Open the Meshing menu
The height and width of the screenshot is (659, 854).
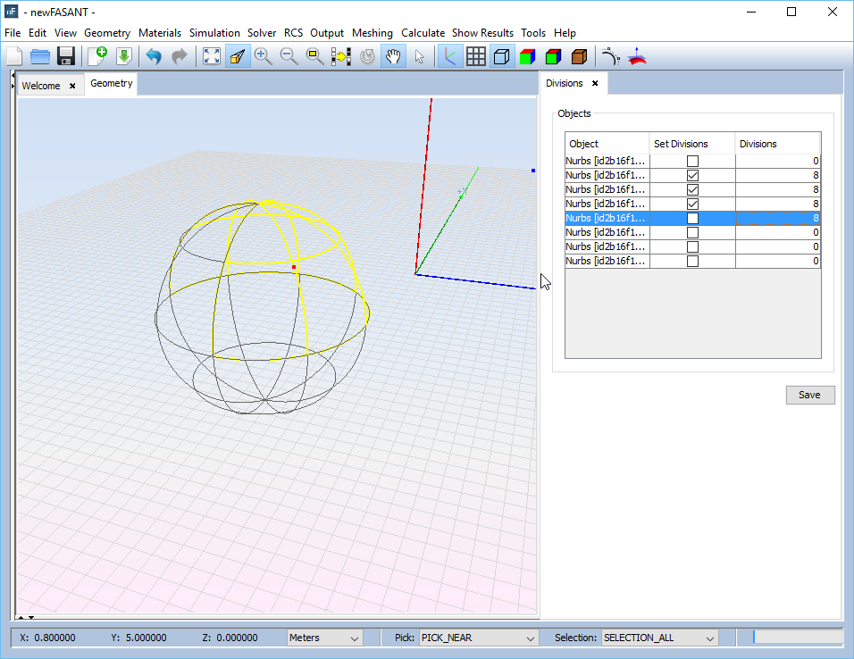[x=372, y=33]
